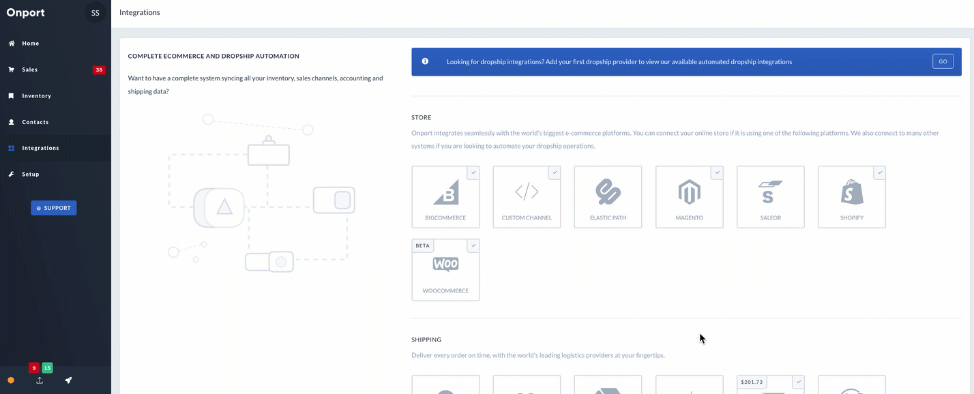Toggle the checkmark on the $201.73 shipping card
Viewport: 974px width, 394px height.
(799, 382)
